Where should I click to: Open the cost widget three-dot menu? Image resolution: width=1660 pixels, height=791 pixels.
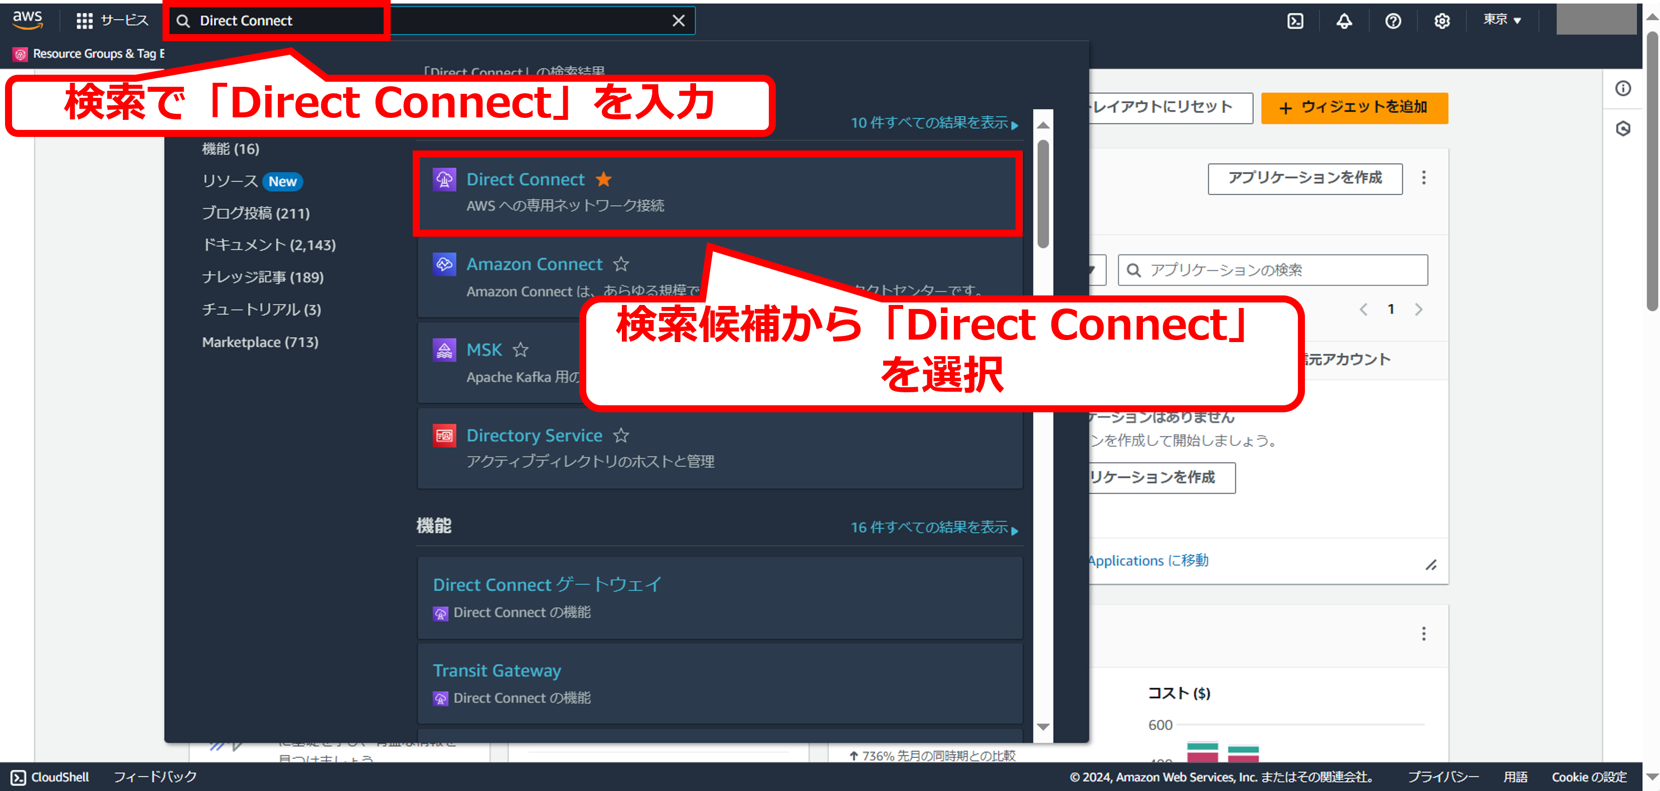point(1423,634)
